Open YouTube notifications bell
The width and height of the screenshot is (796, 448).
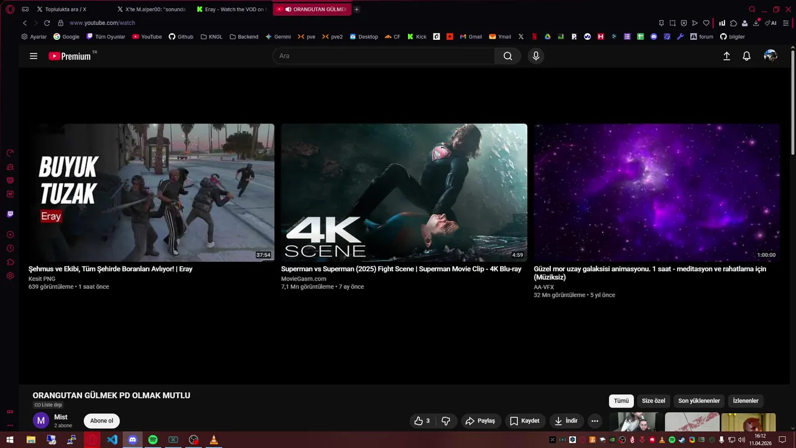(x=747, y=56)
